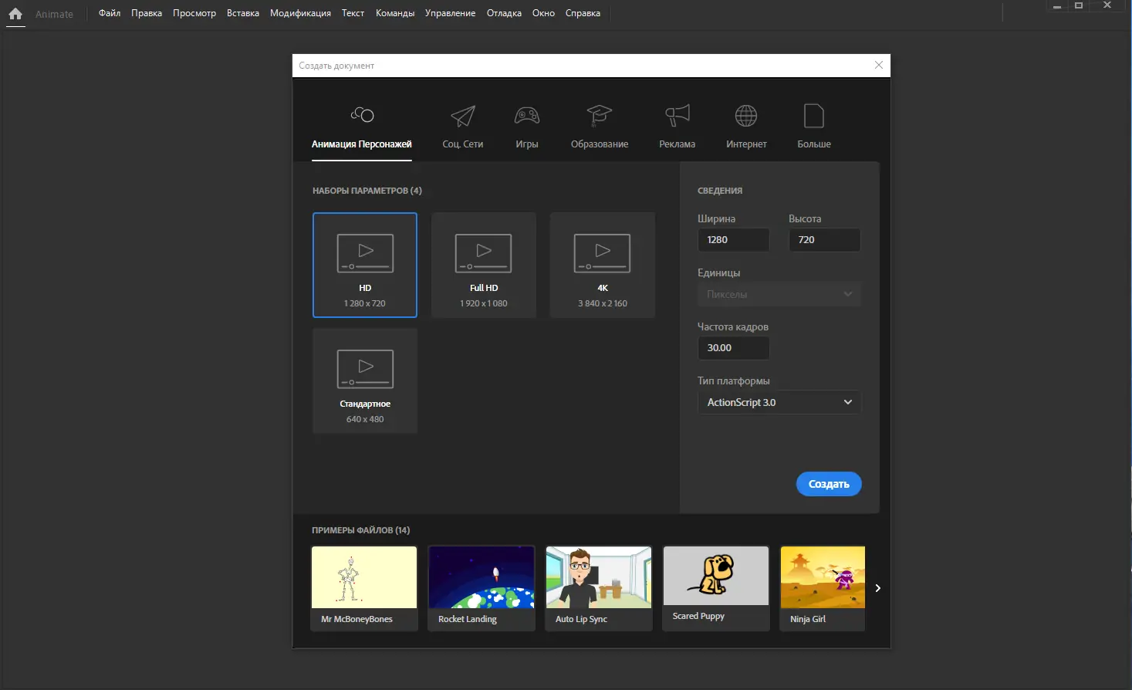Open the Scared Puppy sample file
The height and width of the screenshot is (690, 1132).
point(715,587)
